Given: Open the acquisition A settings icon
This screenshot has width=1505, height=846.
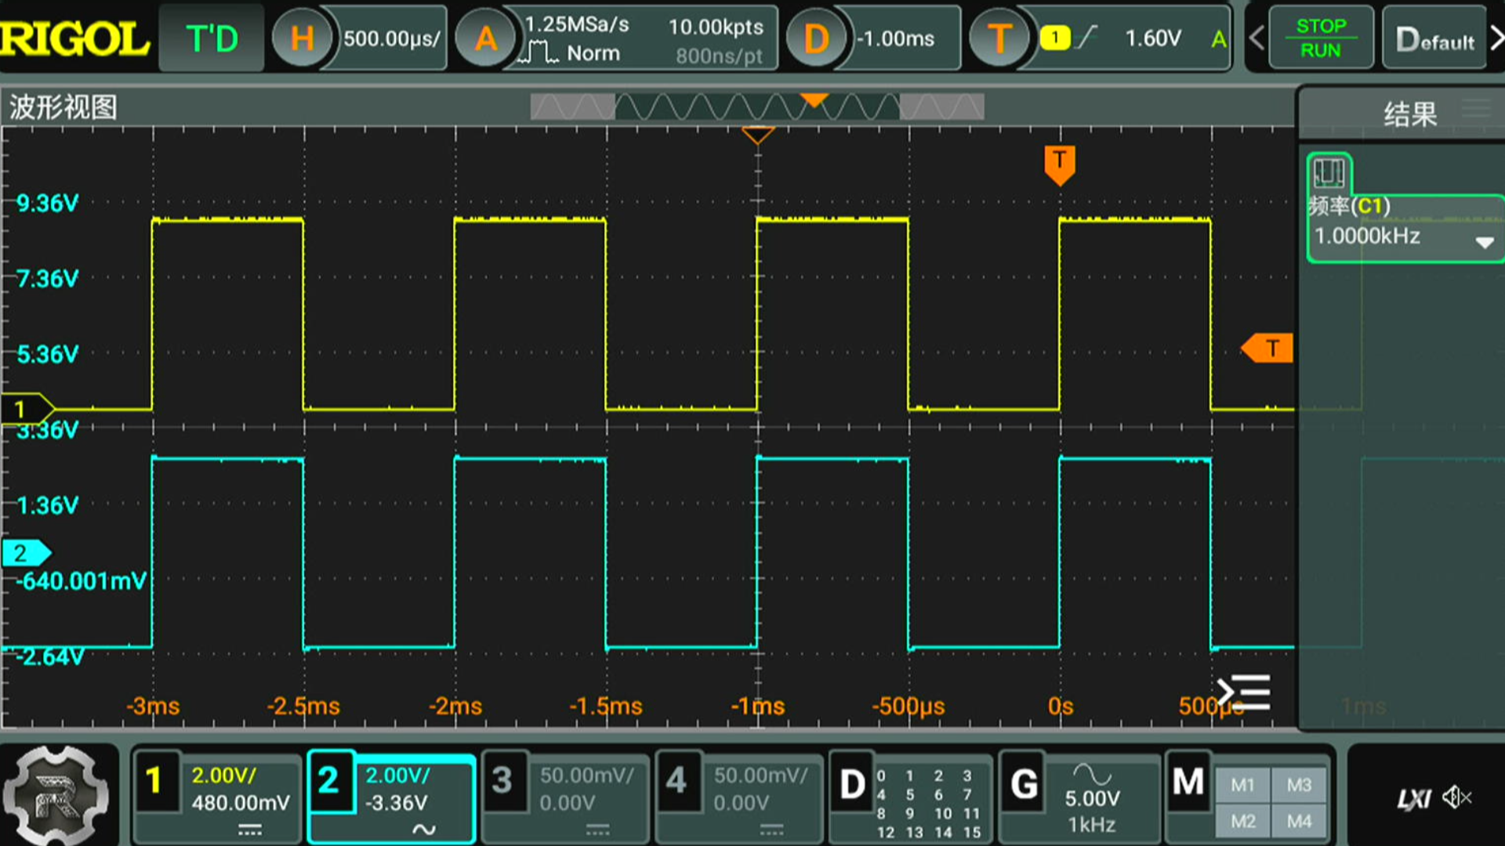Looking at the screenshot, I should pos(486,38).
